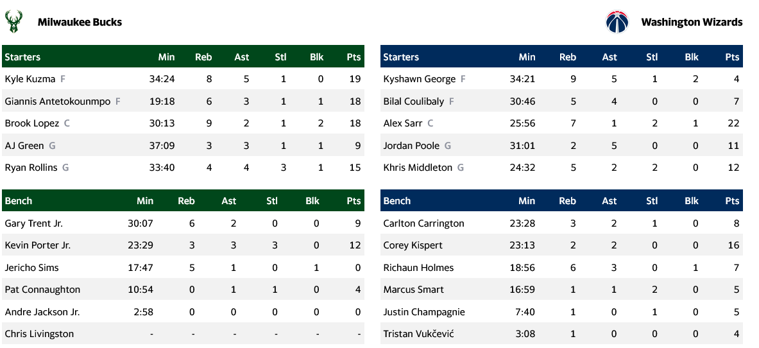Image resolution: width=759 pixels, height=348 pixels.
Task: Click Jordan Poole's name
Action: pos(411,146)
